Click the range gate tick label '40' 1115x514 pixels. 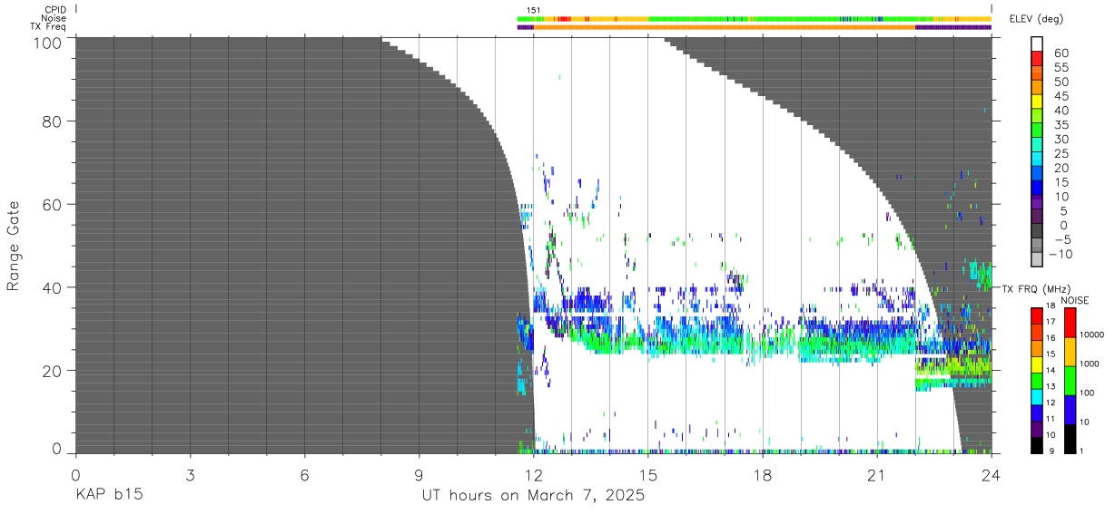[x=53, y=287]
